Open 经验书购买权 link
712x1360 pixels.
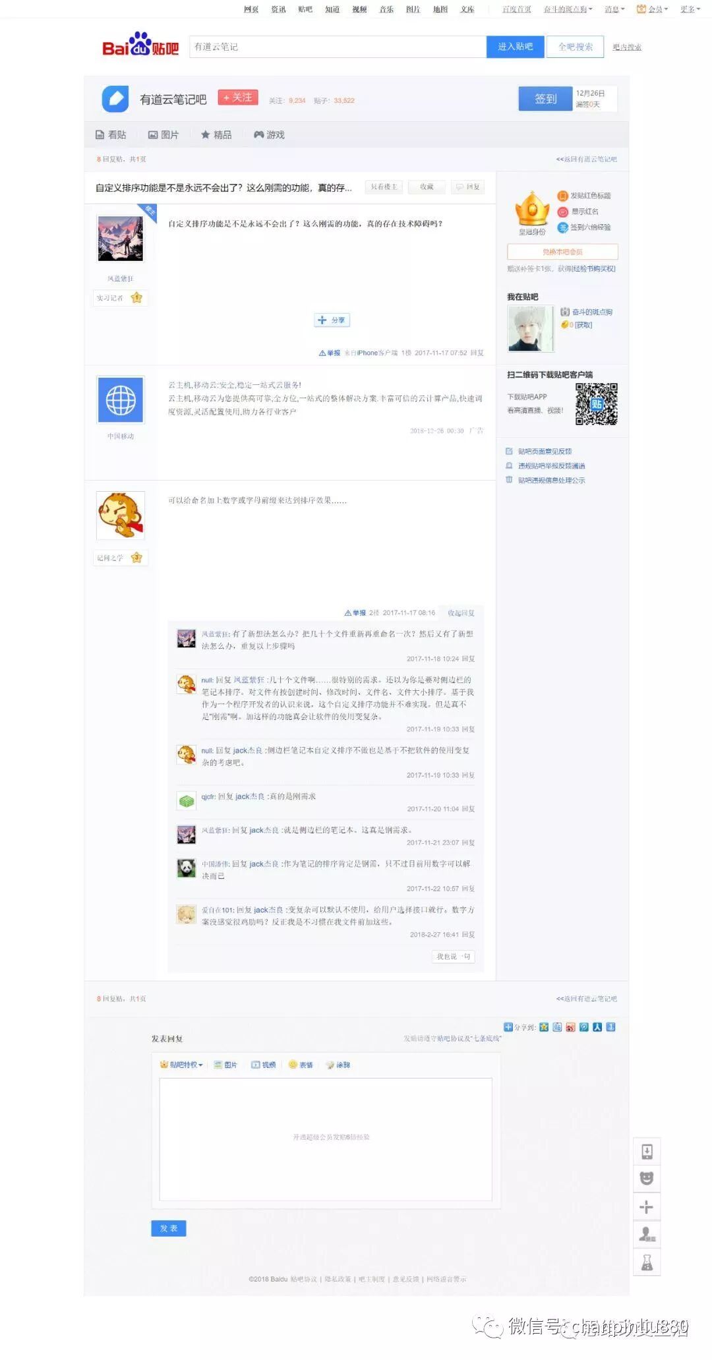coord(594,269)
